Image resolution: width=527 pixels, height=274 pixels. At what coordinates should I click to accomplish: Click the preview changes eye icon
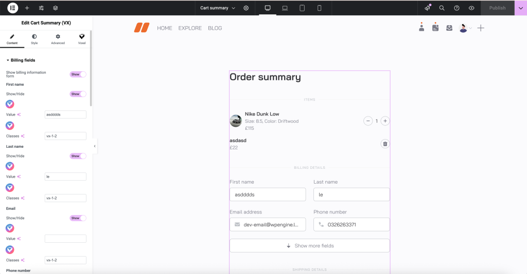point(471,8)
